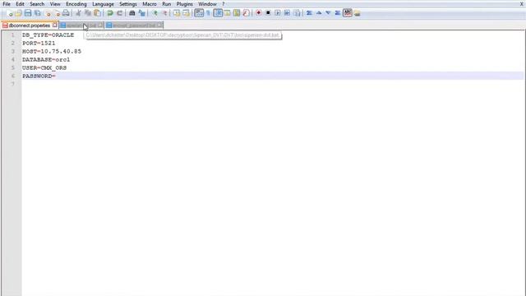Switch to the dbconnect.properties tab
The width and height of the screenshot is (526, 296).
(x=30, y=25)
